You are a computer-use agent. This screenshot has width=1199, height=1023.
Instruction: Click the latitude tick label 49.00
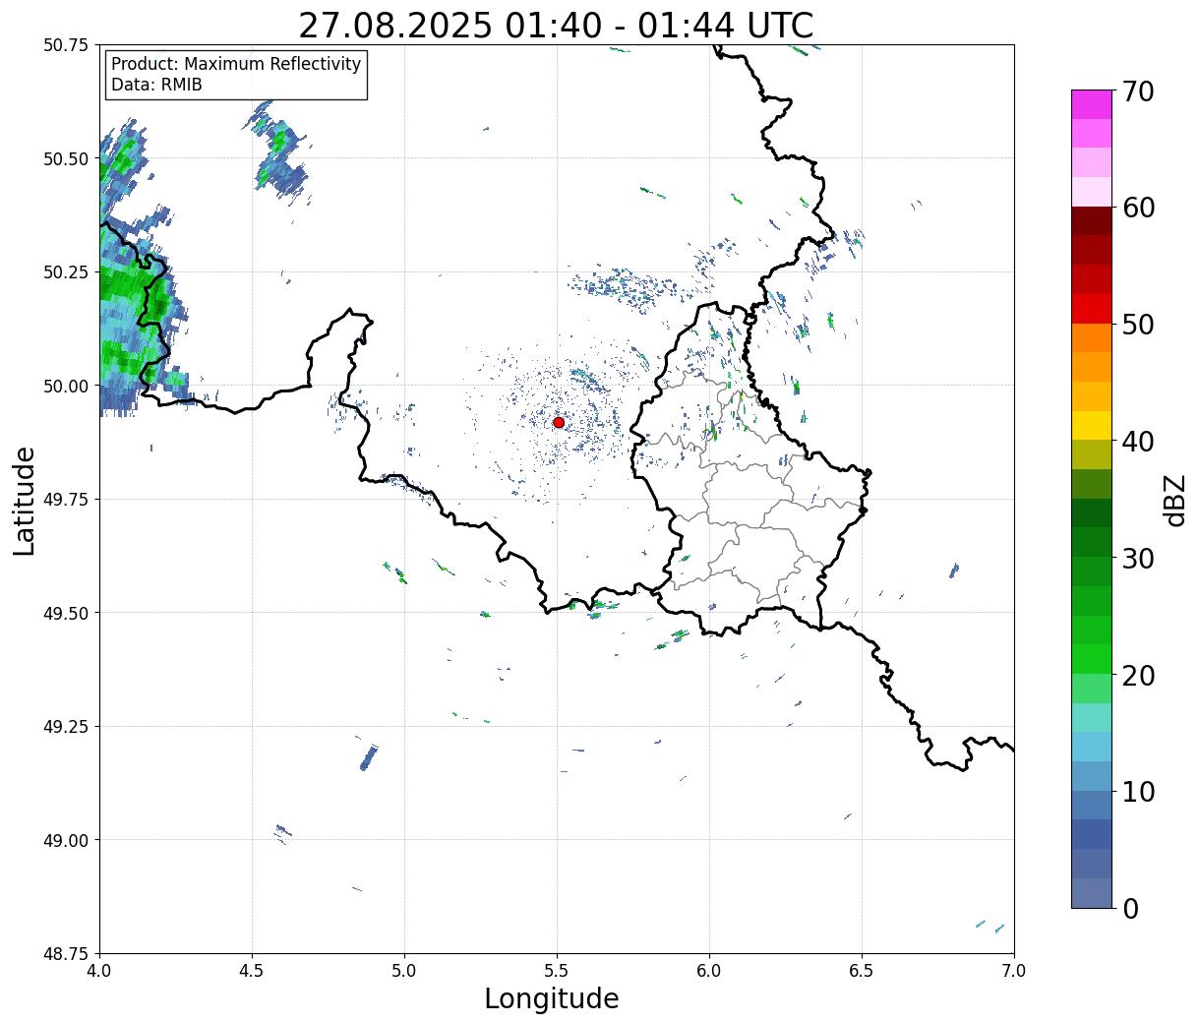pos(66,840)
